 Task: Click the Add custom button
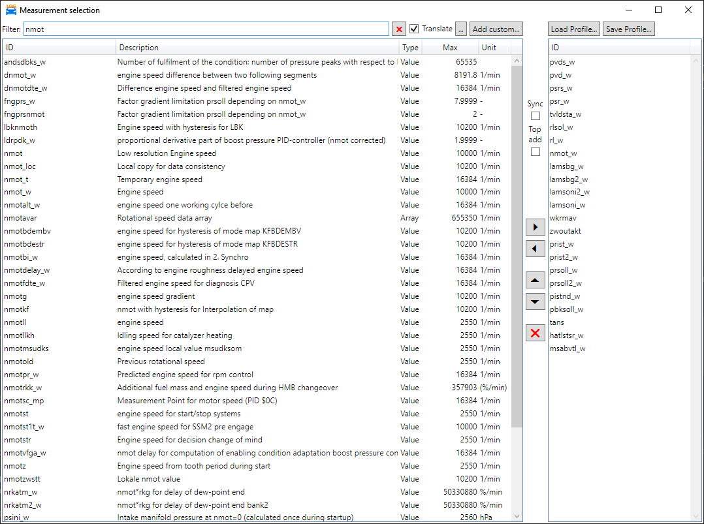(x=496, y=29)
